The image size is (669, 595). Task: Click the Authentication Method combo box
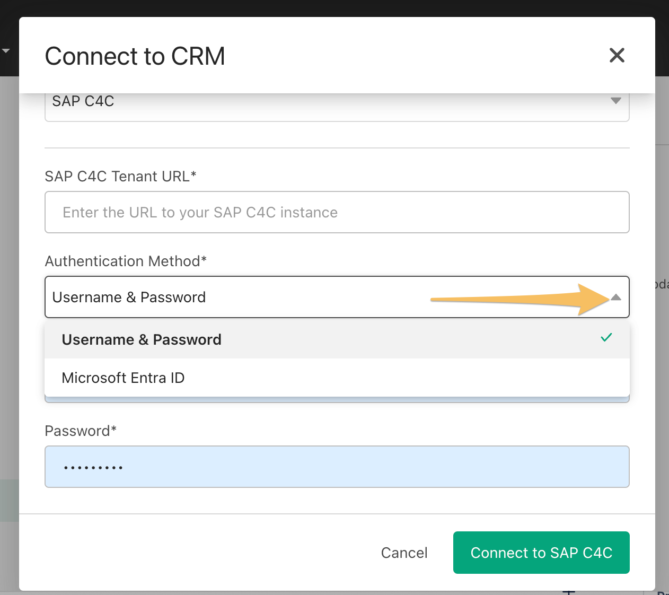pyautogui.click(x=337, y=297)
